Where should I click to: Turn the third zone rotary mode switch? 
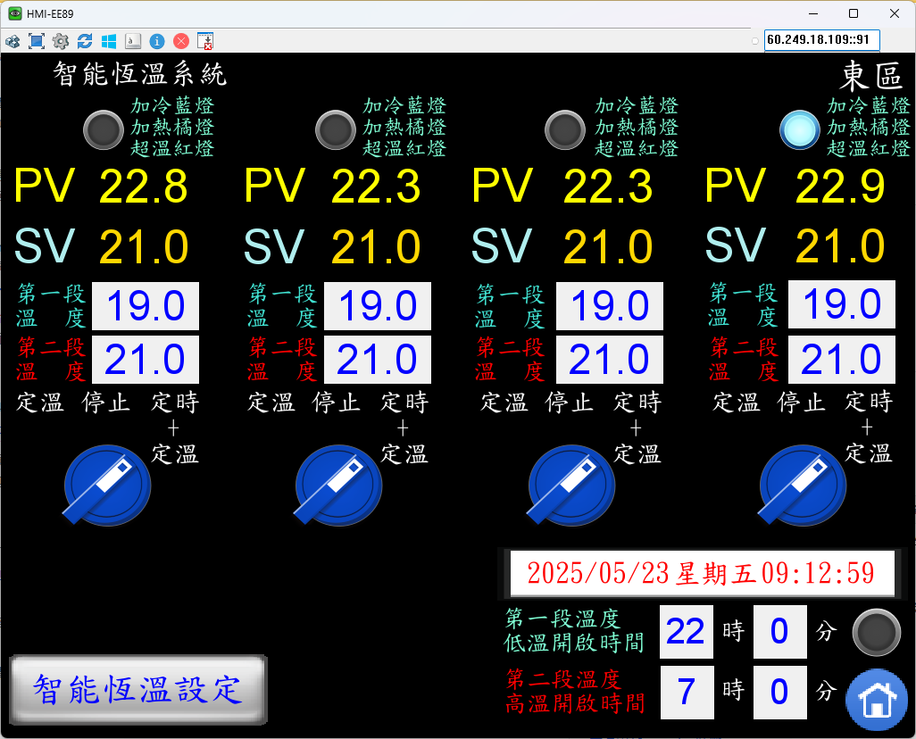[x=570, y=486]
